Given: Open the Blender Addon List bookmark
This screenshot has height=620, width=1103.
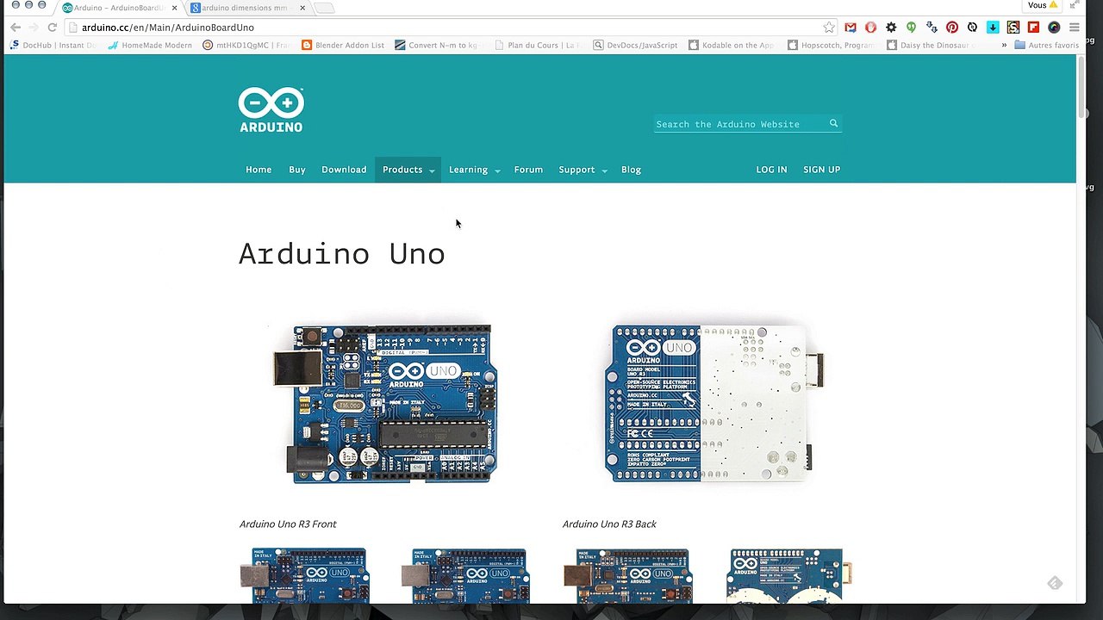Looking at the screenshot, I should (x=343, y=45).
